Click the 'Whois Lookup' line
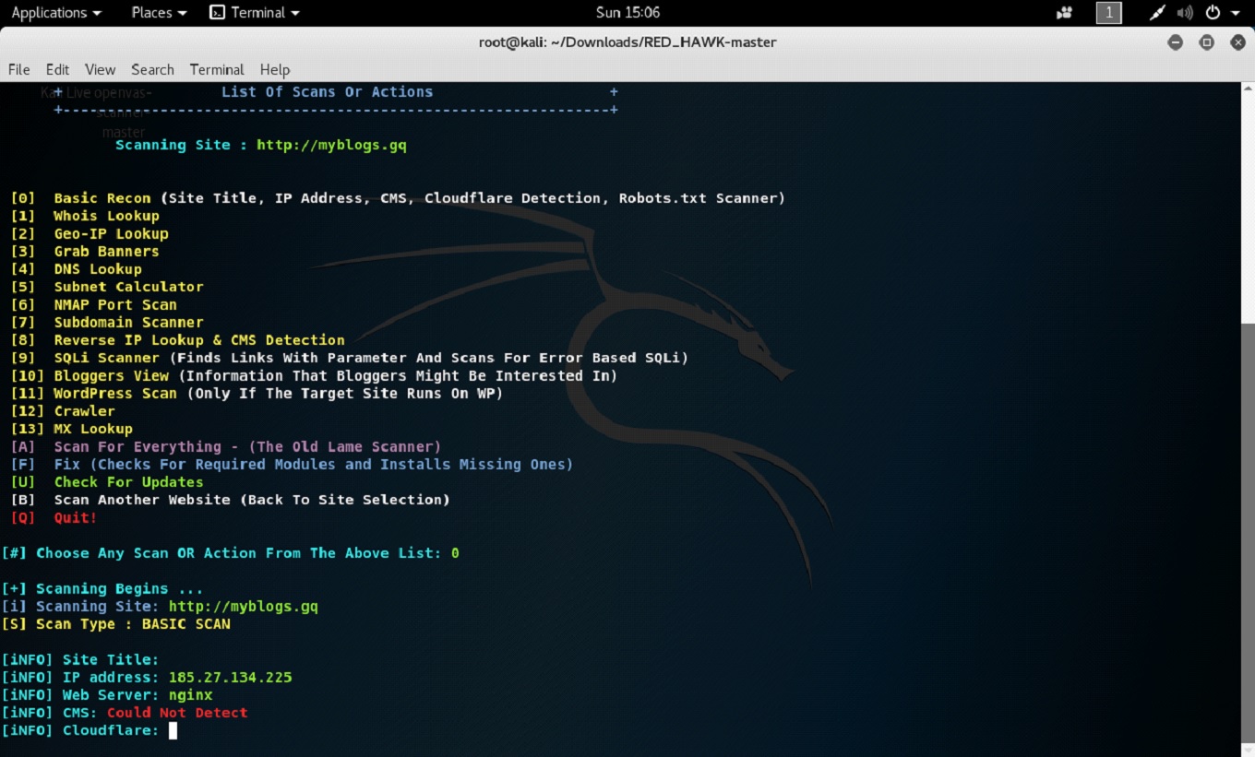This screenshot has width=1255, height=757. click(85, 216)
